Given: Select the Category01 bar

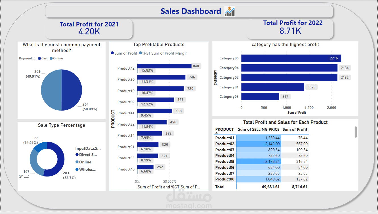Looking at the screenshot, I should tap(273, 87).
